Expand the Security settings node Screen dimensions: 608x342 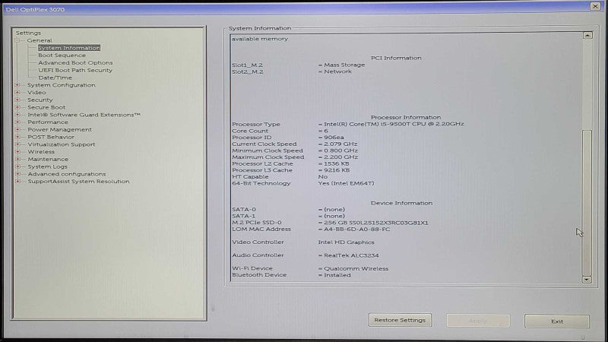17,100
